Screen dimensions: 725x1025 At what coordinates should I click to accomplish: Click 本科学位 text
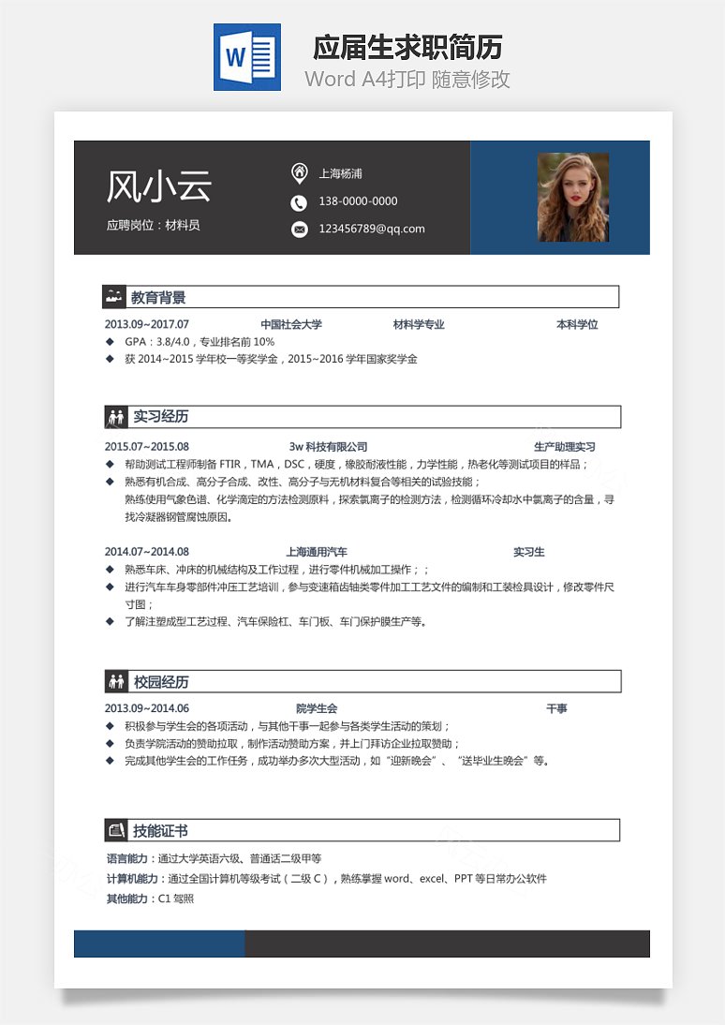577,324
